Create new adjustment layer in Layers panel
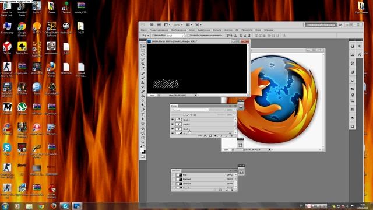 [216, 136]
